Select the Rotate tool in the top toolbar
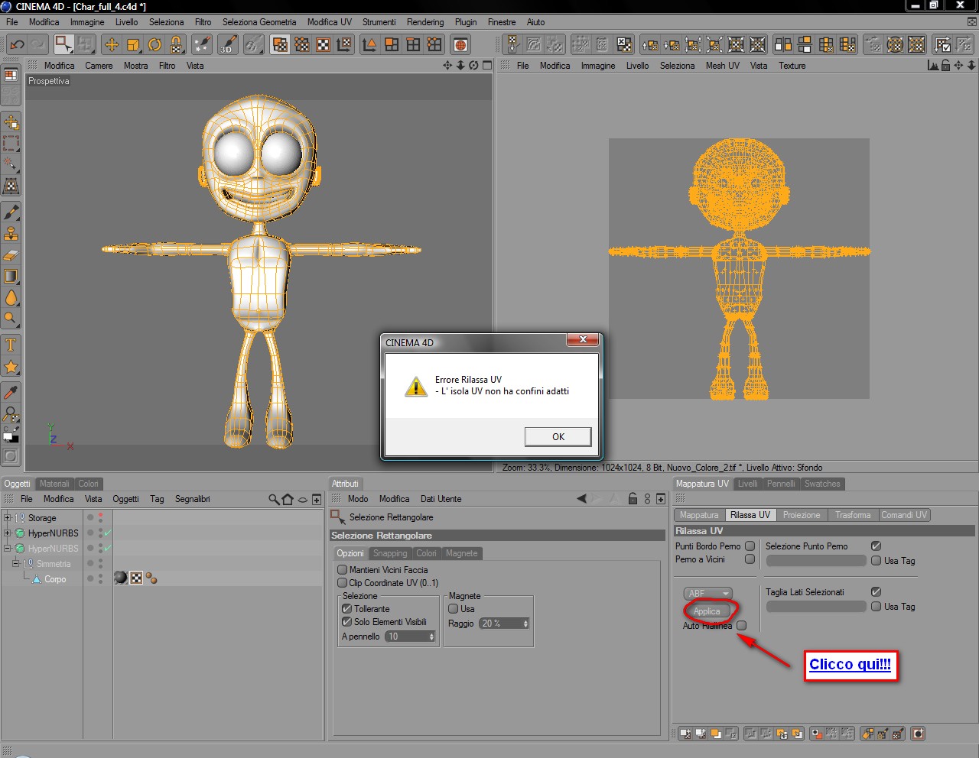 coord(154,44)
